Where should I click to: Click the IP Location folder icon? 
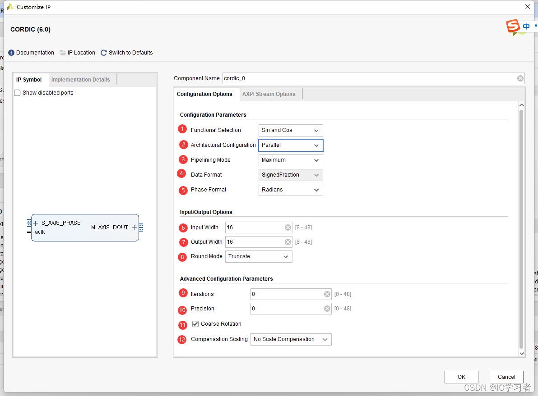[x=62, y=53]
